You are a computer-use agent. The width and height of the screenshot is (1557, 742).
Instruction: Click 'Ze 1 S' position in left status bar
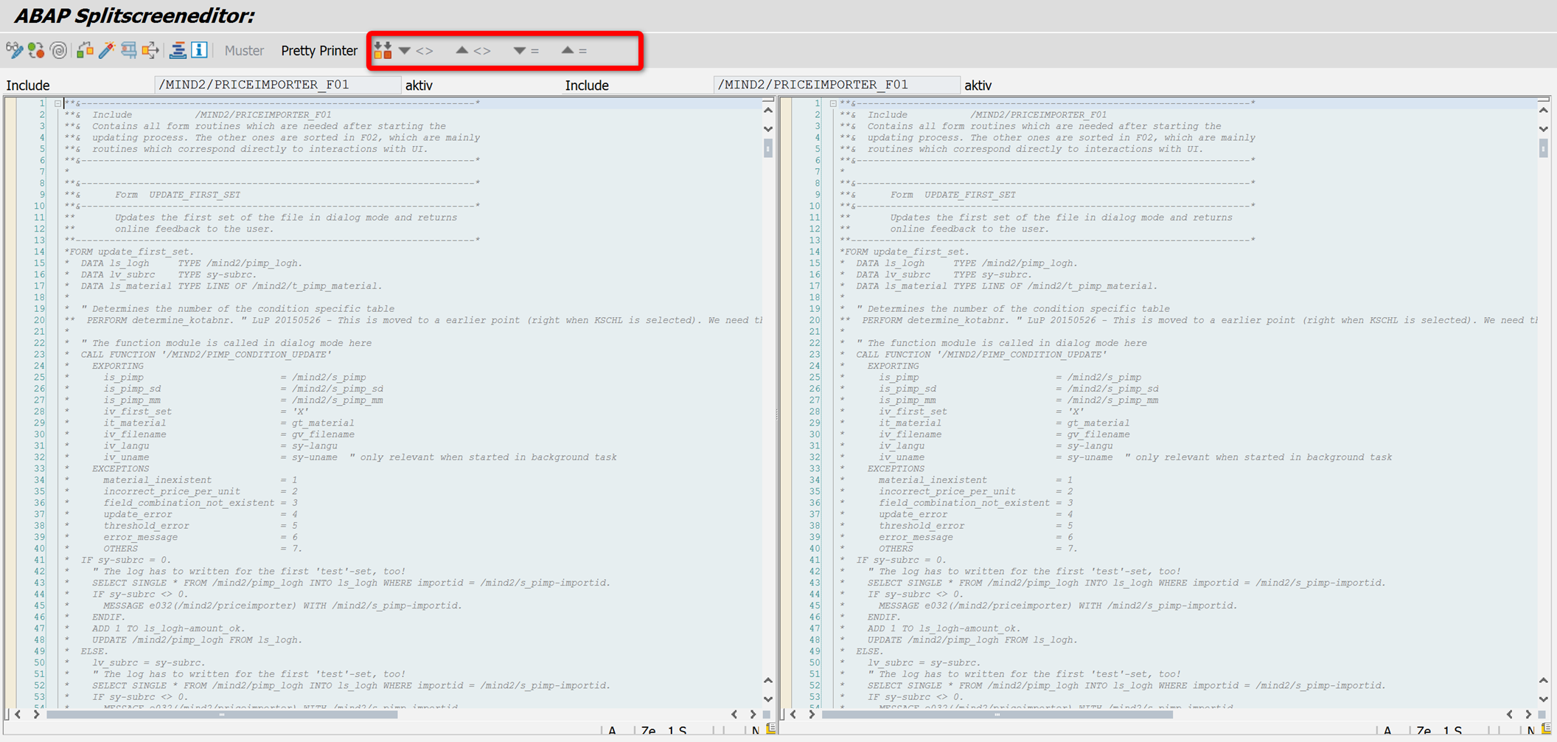pos(663,730)
